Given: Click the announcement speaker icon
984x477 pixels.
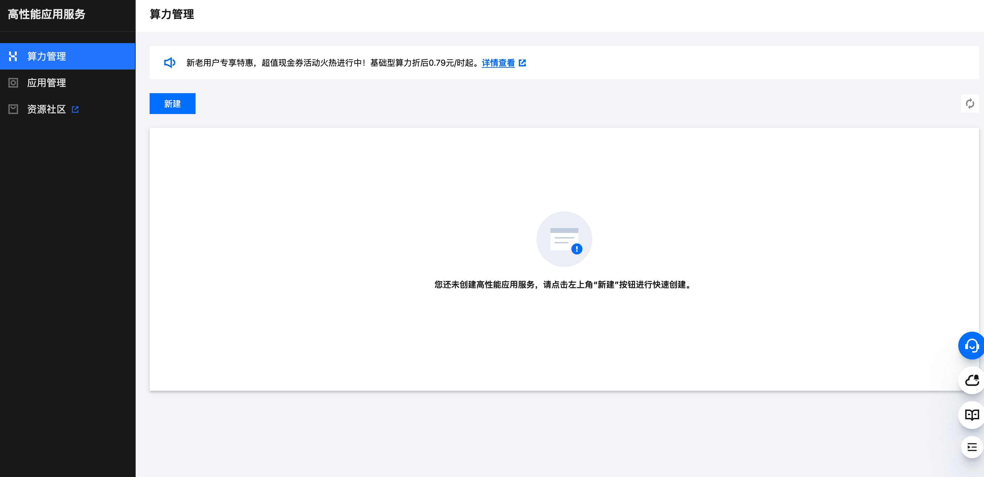Looking at the screenshot, I should [x=169, y=63].
